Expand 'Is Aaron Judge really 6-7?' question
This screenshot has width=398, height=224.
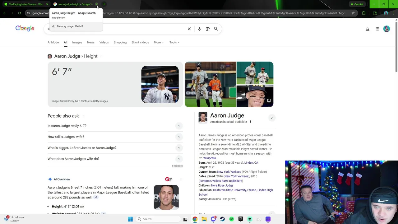point(115,126)
